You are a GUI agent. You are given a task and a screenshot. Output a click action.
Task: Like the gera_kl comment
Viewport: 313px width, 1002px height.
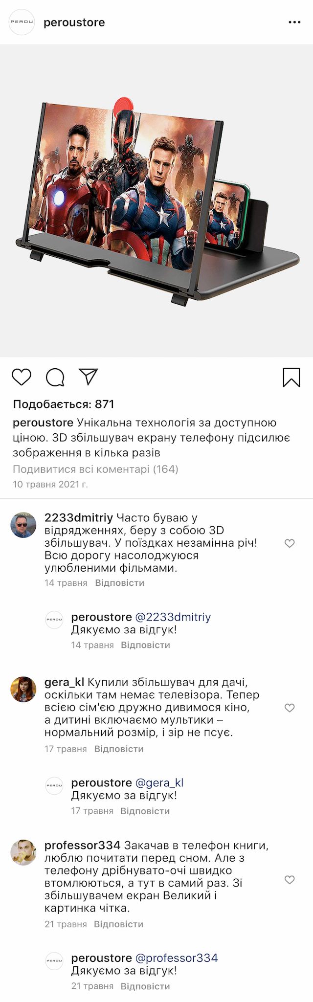point(290,708)
